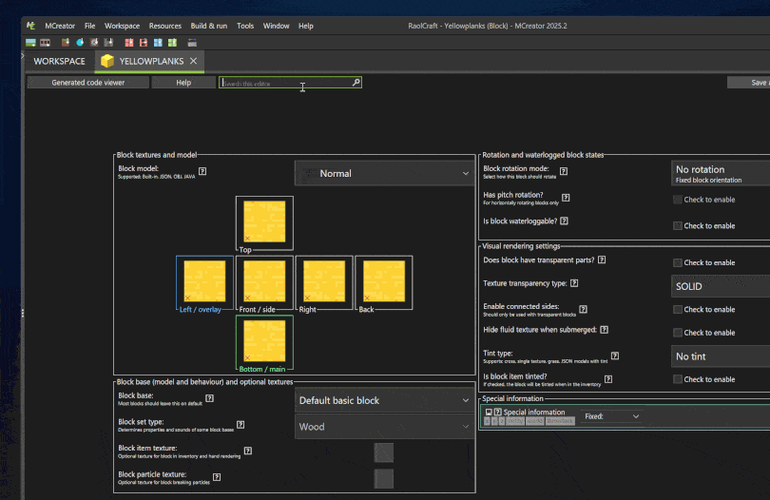Open the File menu
Screen dimensions: 770x500
point(89,26)
